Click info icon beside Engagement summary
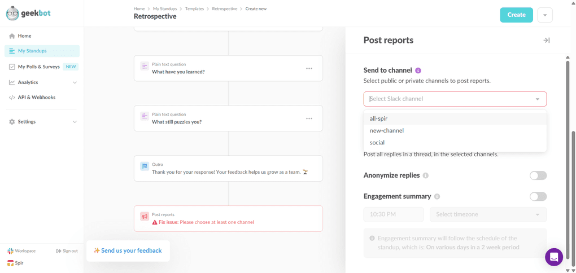 point(437,197)
